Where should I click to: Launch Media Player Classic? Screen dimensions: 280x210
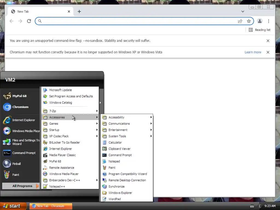coord(70,155)
